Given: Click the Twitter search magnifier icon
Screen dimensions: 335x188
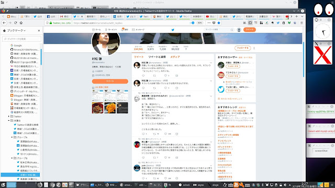Looking at the screenshot, I should (x=232, y=30).
